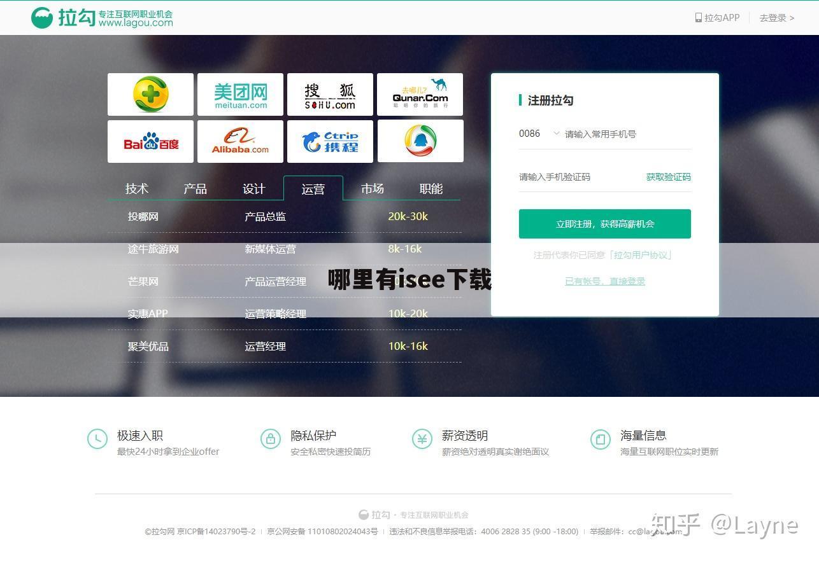Click 立即注册，获得高薪机会 button
Image resolution: width=819 pixels, height=561 pixels.
(605, 224)
